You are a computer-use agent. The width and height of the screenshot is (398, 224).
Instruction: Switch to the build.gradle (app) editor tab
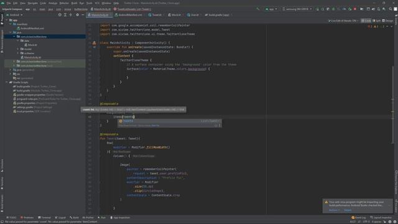pos(218,15)
